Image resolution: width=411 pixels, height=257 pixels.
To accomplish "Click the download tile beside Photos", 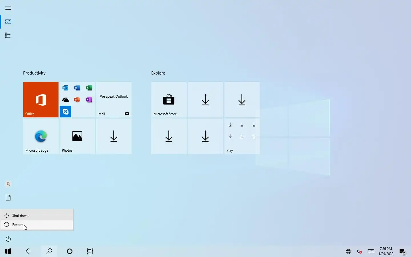I will click(x=114, y=136).
